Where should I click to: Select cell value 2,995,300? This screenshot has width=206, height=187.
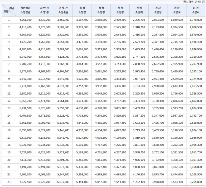pos(196,145)
